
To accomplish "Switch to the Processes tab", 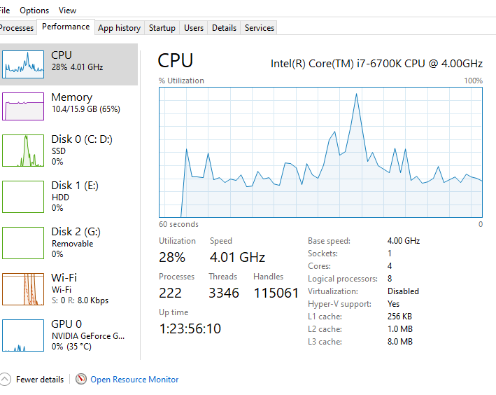I will (17, 28).
